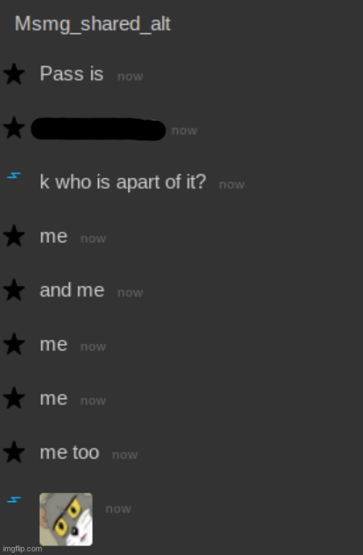This screenshot has width=363, height=555.
Task: Open the Tom cat thumbnail image
Action: tap(66, 519)
